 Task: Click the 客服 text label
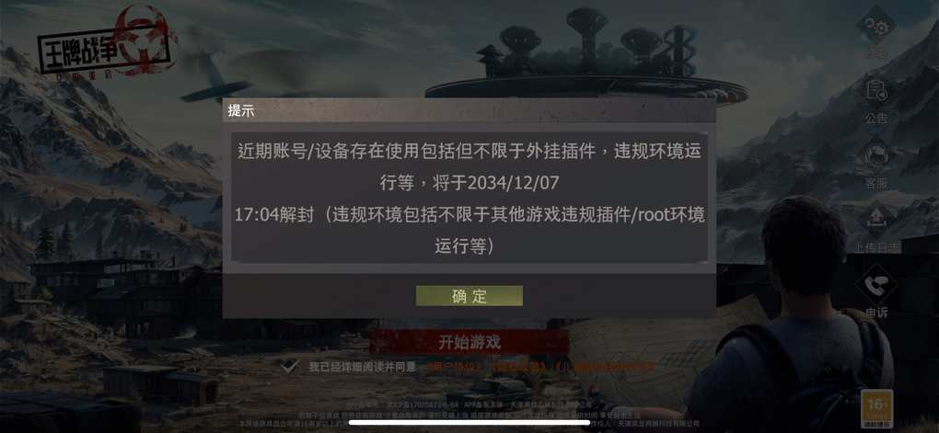pos(876,184)
